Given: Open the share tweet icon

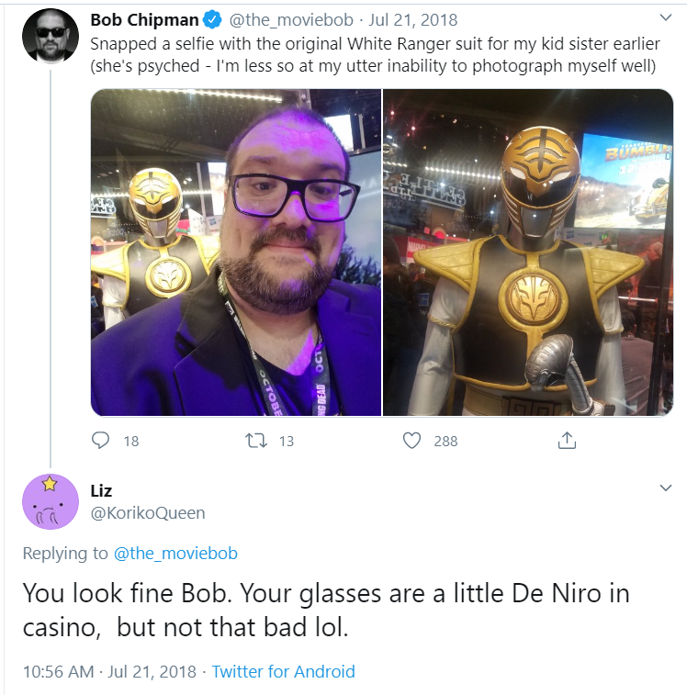Looking at the screenshot, I should click(x=567, y=440).
